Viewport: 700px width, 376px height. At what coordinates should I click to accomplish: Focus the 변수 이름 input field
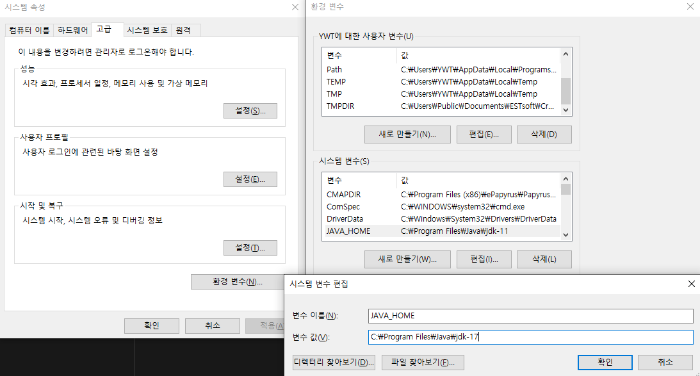[531, 316]
